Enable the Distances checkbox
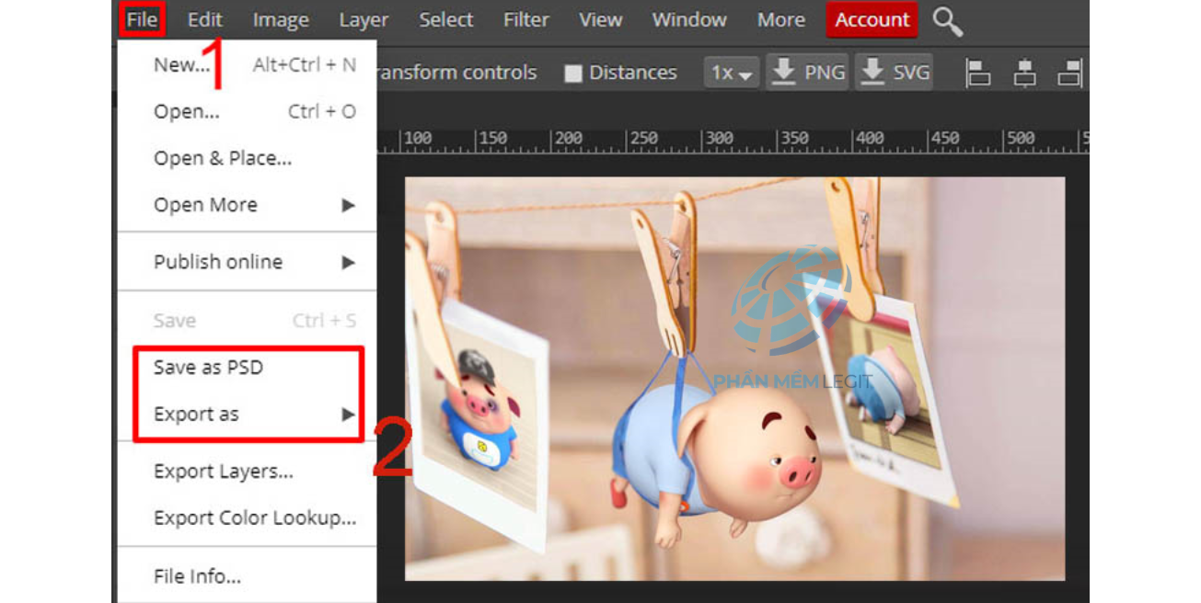The image size is (1201, 603). [573, 74]
